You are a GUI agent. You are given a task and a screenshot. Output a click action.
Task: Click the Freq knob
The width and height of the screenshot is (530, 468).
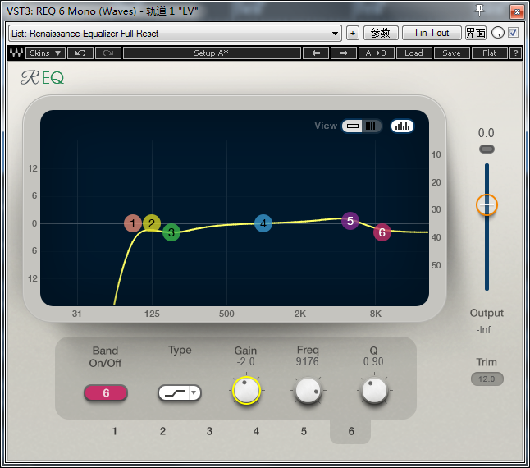(308, 391)
